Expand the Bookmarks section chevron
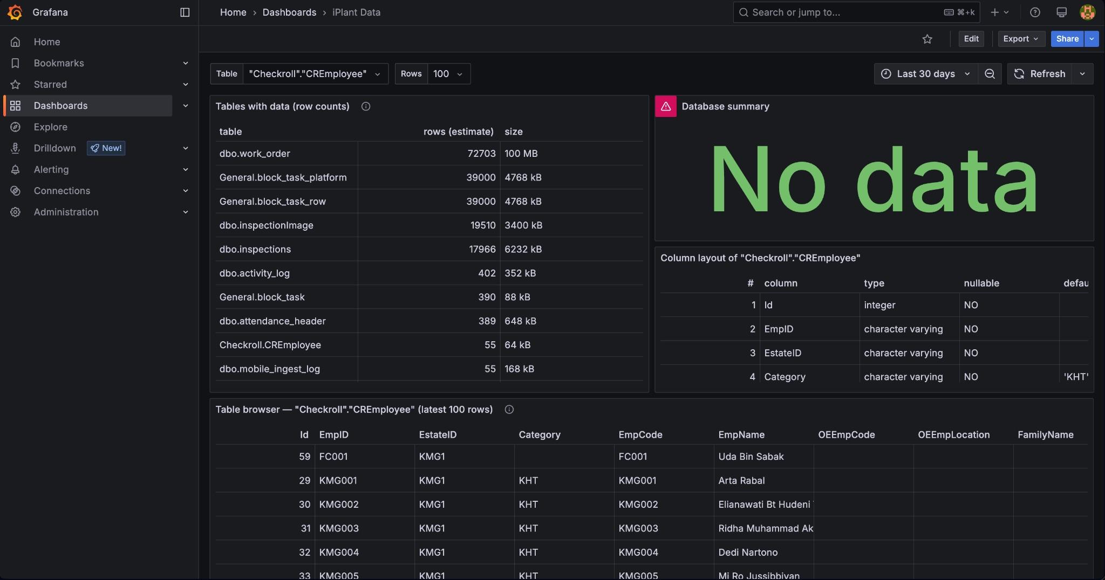 [186, 63]
